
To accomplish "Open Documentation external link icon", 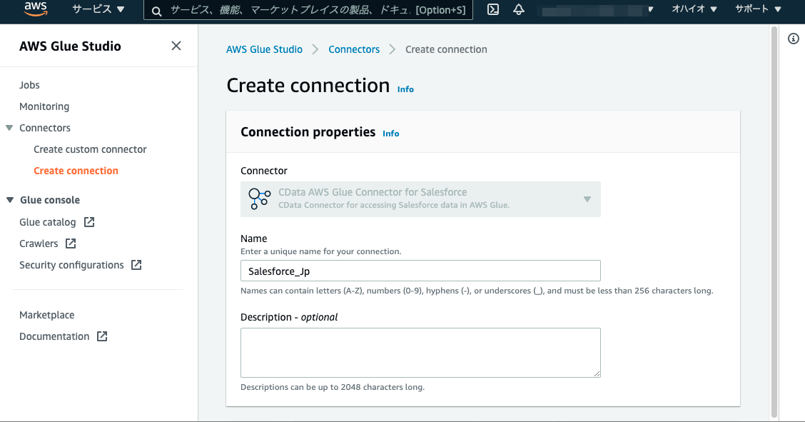I will tap(102, 336).
